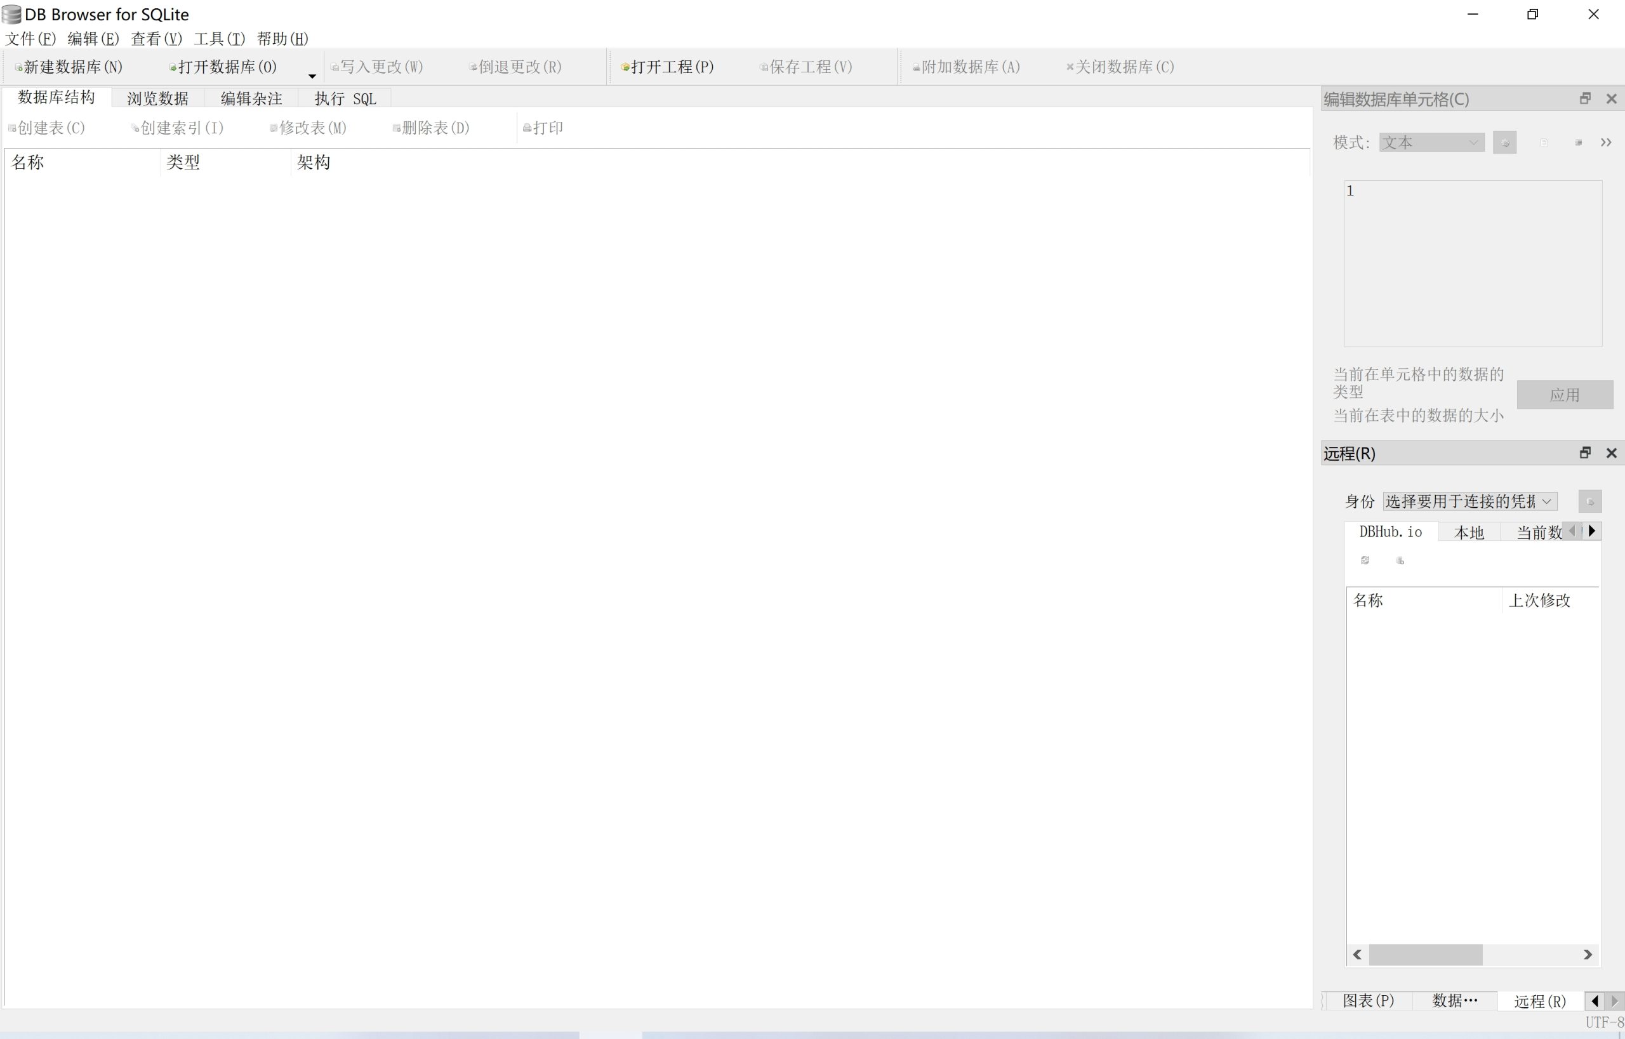The width and height of the screenshot is (1625, 1039).
Task: Expand the cell editor toolbar overflow chevrons
Action: click(1605, 142)
